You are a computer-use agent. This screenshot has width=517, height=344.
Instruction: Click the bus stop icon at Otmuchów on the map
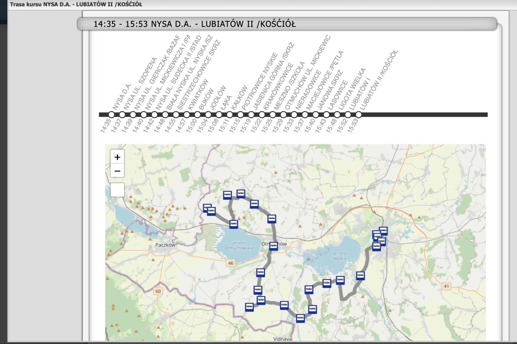(273, 246)
